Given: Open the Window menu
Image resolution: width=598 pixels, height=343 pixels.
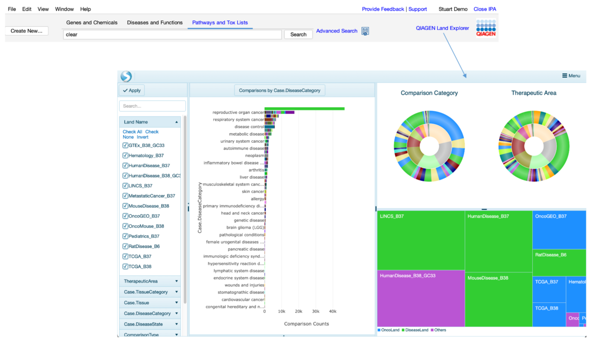Looking at the screenshot, I should click(x=64, y=9).
